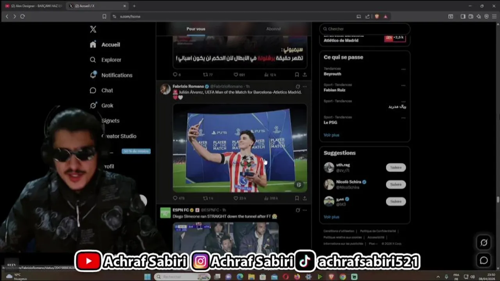Open floating Grok button bottom right
This screenshot has height=281, width=500.
pos(484,242)
